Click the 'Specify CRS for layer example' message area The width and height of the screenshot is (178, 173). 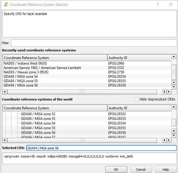coord(89,24)
